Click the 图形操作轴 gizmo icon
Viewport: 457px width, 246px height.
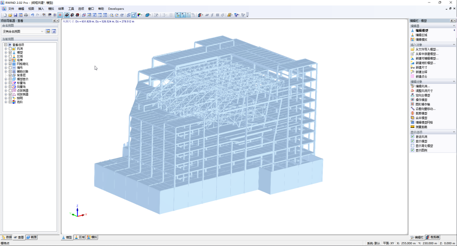(x=413, y=104)
